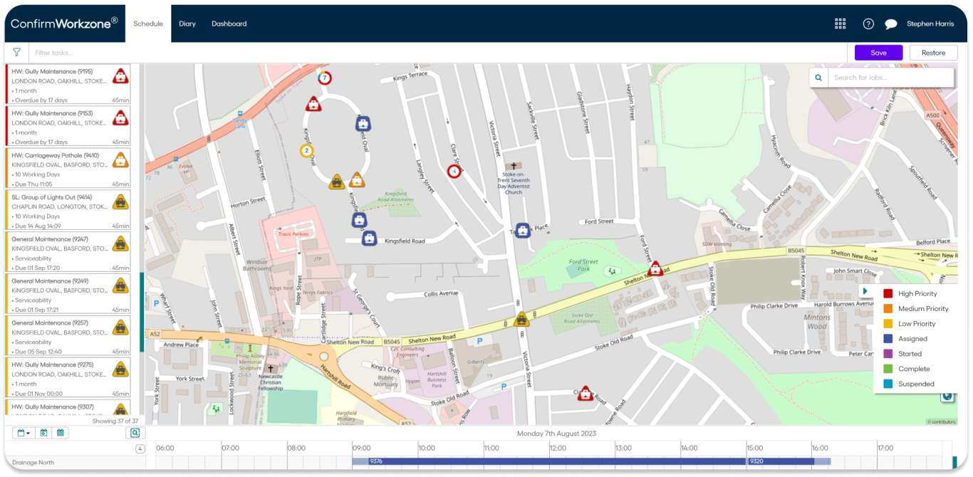Viewport: 973px width, 477px height.
Task: Click the jump-to-today calendar icon
Action: 43,433
